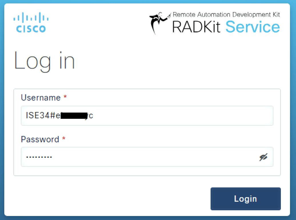Click the ISE34# prefix in username
296x220 pixels.
click(40, 115)
